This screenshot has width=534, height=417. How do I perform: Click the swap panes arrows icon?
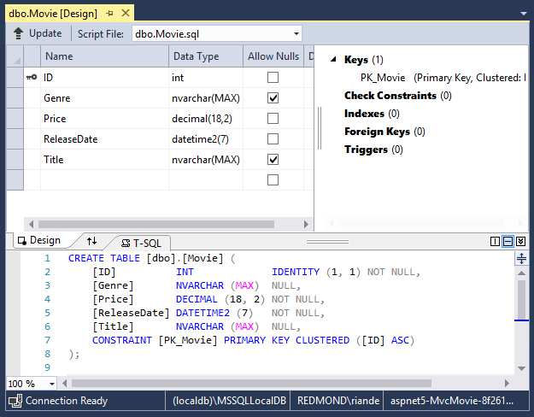(92, 242)
